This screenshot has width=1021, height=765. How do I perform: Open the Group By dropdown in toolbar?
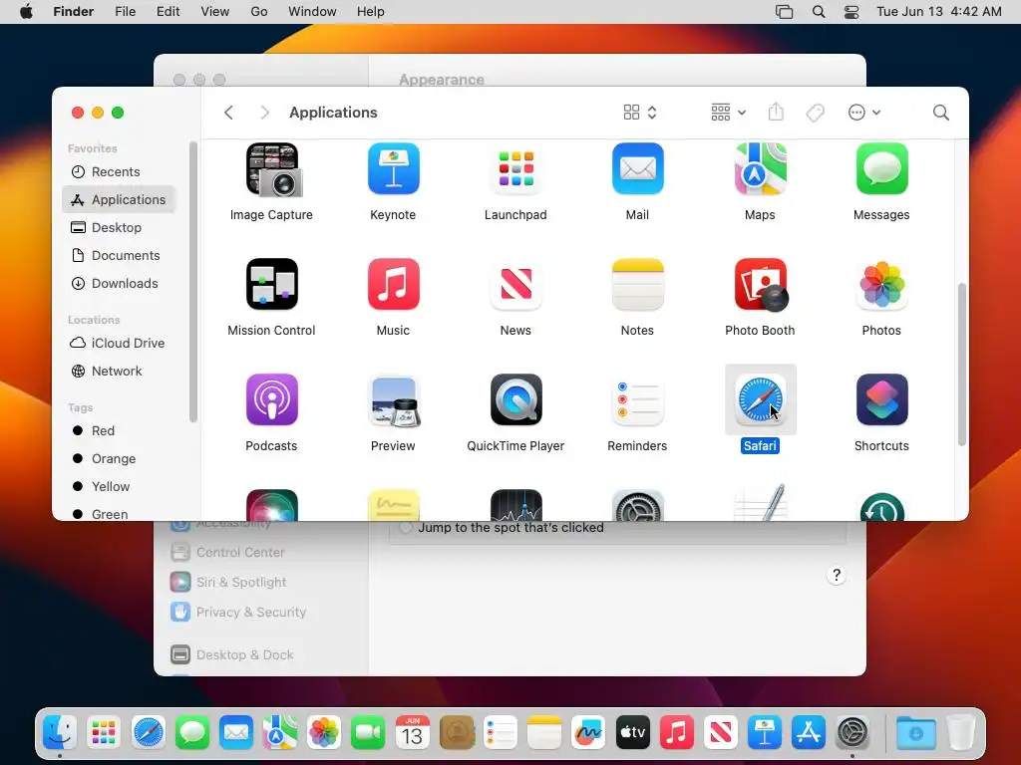tap(728, 113)
